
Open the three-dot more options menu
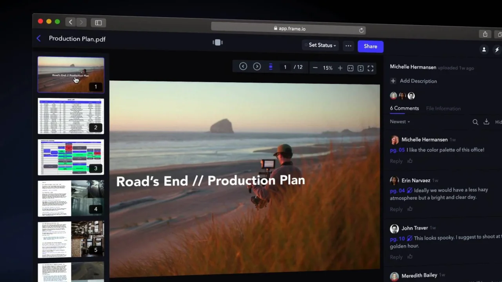(348, 46)
